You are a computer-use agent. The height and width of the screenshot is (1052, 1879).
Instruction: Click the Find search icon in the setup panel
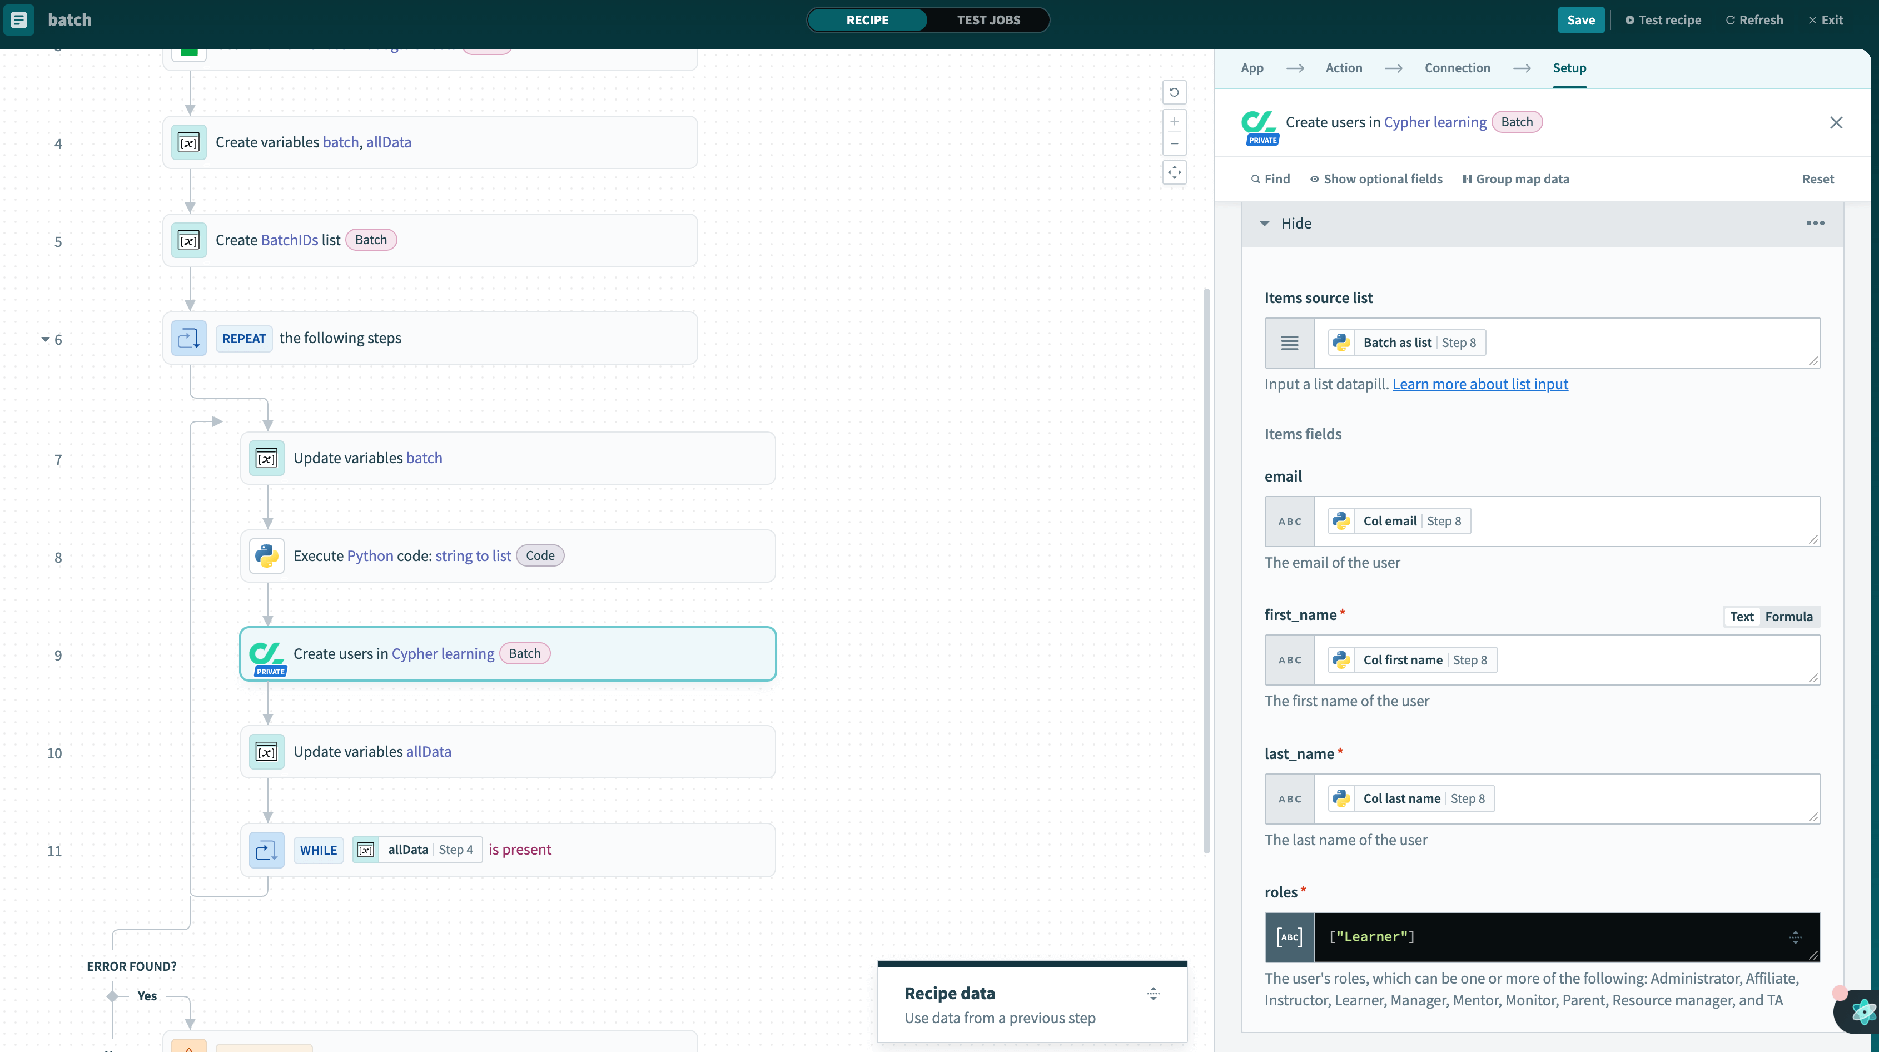pyautogui.click(x=1255, y=180)
